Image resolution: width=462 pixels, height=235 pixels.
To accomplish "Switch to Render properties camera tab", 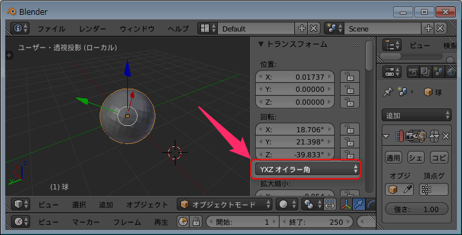I will [413, 72].
